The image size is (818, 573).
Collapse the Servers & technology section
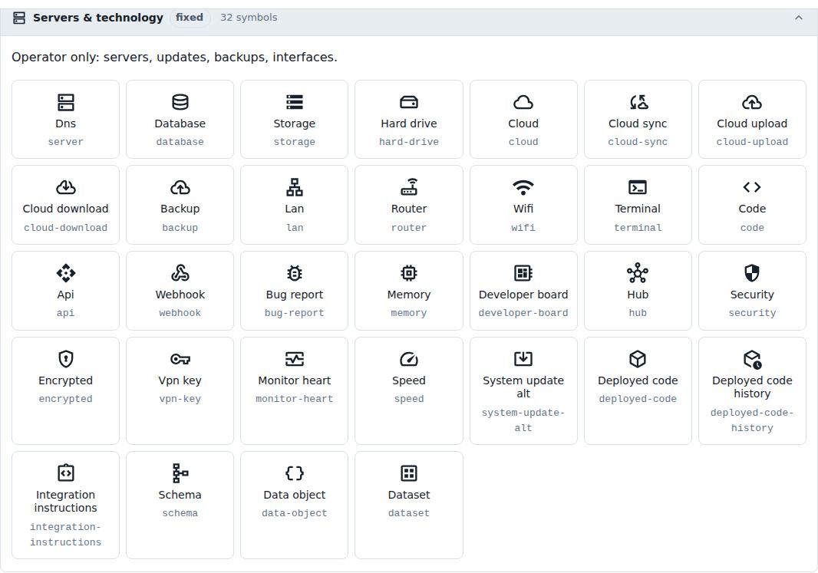click(798, 18)
